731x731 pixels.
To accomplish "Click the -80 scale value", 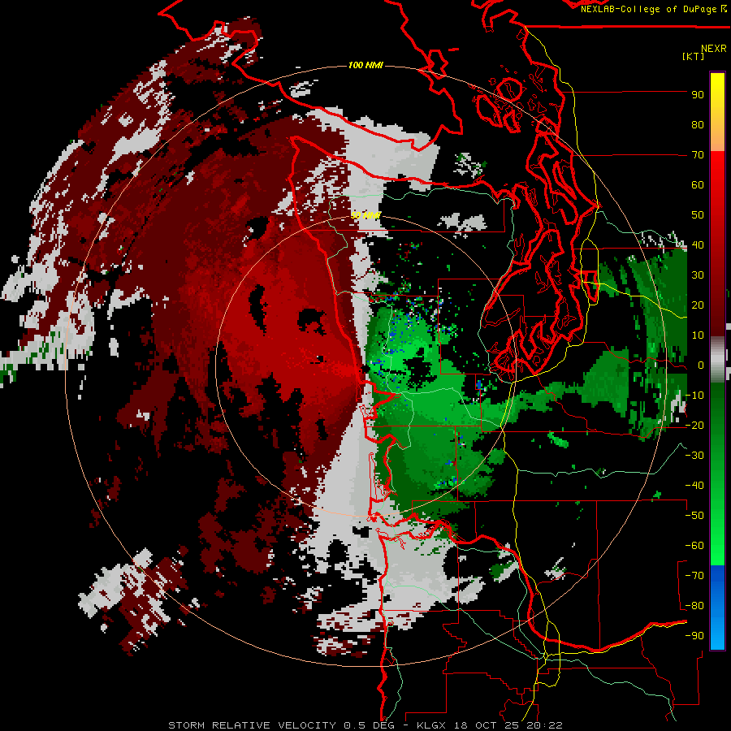I will point(694,606).
